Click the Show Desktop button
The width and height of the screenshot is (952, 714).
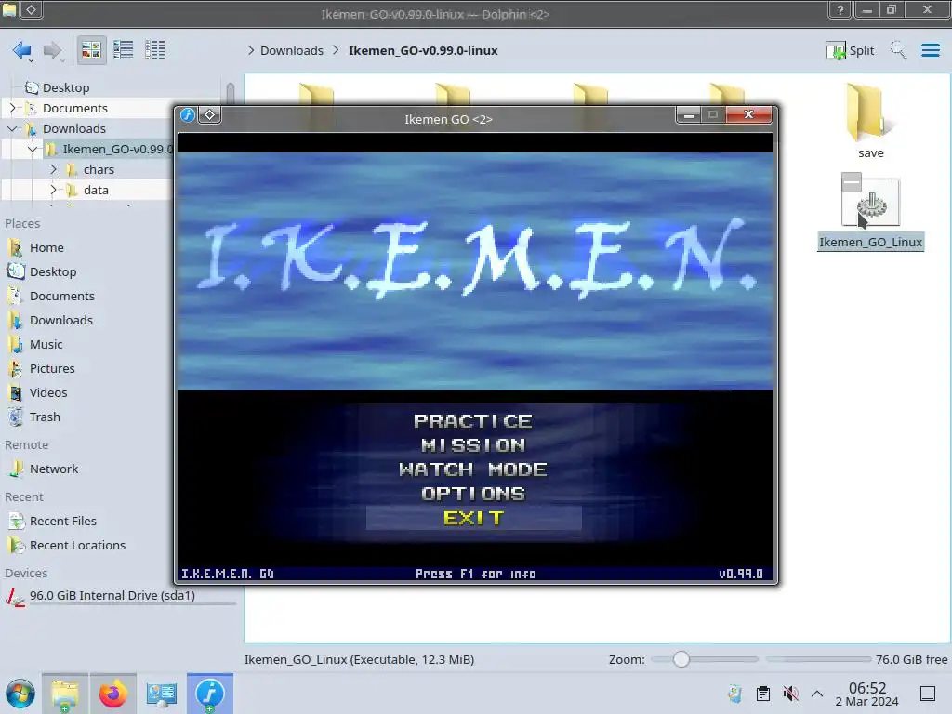click(928, 694)
